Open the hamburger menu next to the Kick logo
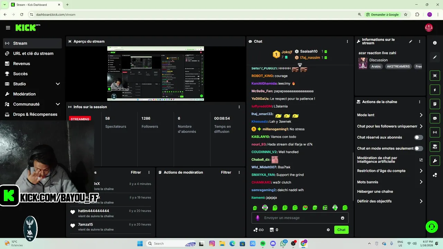443x249 pixels. click(8, 28)
